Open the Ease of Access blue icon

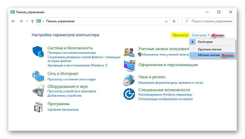click(x=129, y=94)
